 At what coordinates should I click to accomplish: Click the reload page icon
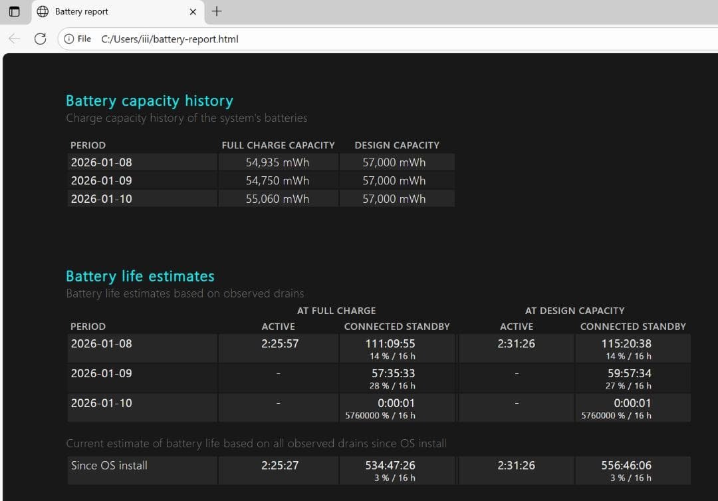coord(40,39)
